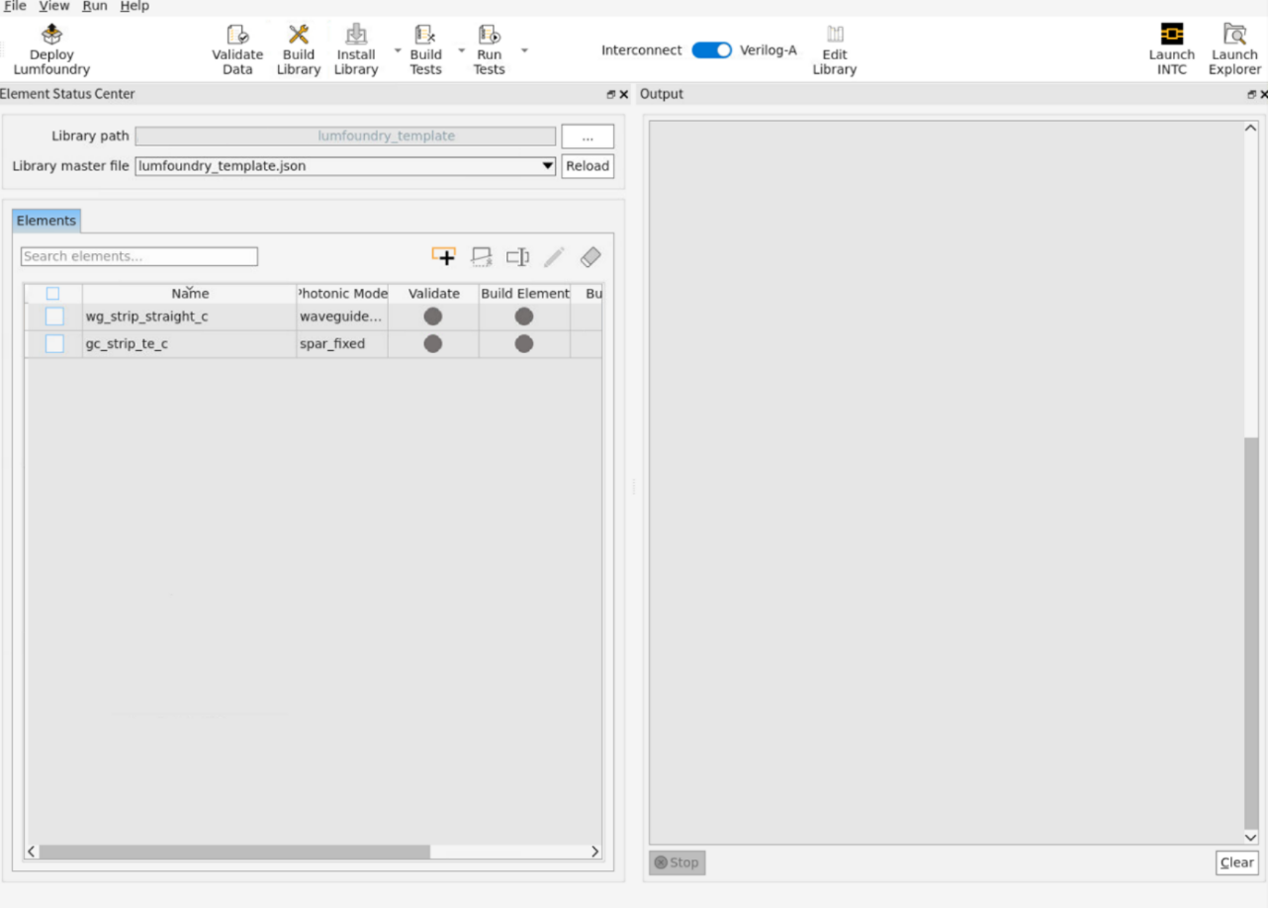Click the Build Element column header
The image size is (1268, 908).
pyautogui.click(x=524, y=294)
